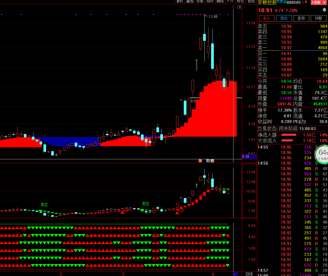Expand the 自选 dropdown arrow

click(x=325, y=2)
